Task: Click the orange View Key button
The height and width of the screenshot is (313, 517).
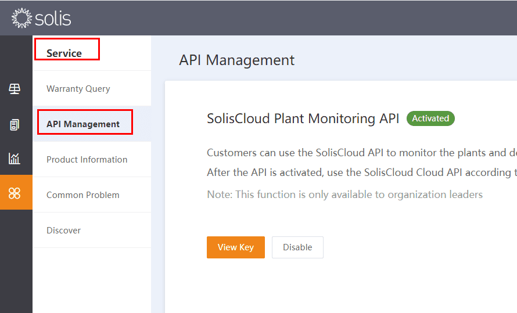Action: point(236,247)
